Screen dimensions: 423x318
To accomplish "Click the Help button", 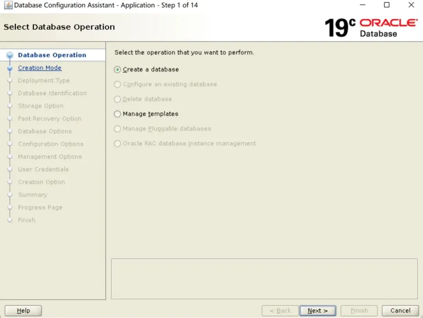I will 23,311.
